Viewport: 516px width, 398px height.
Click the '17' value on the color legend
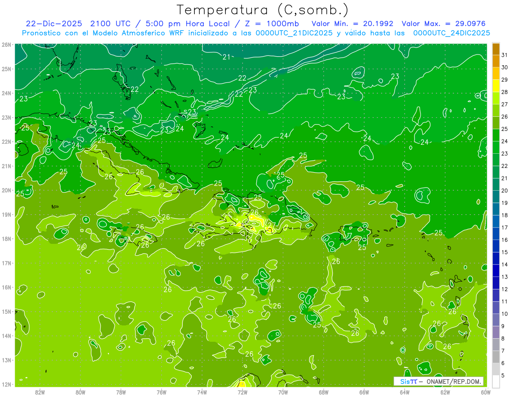[504, 228]
